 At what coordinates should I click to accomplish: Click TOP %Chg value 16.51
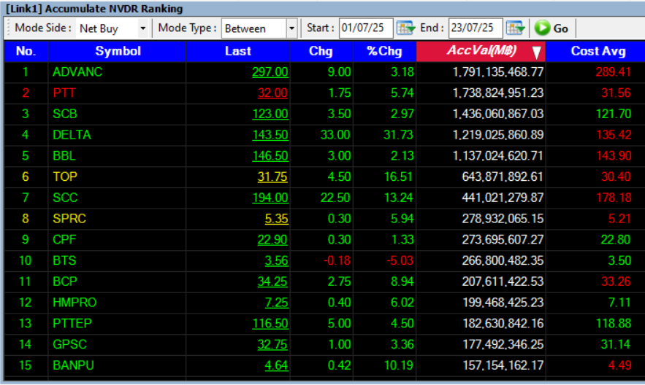(x=398, y=176)
